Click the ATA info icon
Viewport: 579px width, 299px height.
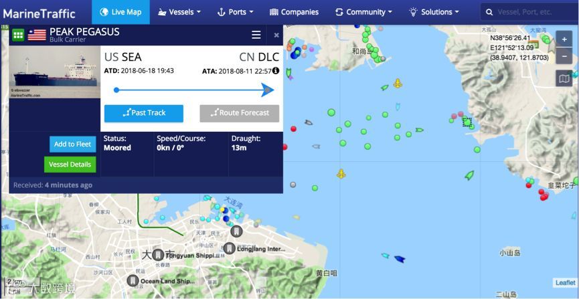point(276,70)
